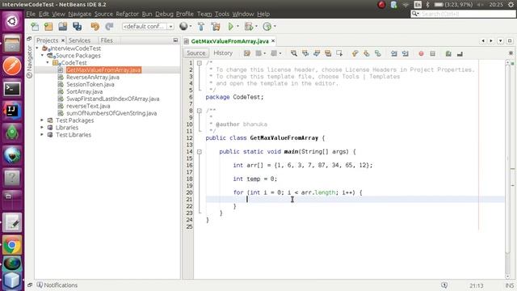This screenshot has height=291, width=517.
Task: Click the Comment editor toolbar icon
Action: [448, 53]
